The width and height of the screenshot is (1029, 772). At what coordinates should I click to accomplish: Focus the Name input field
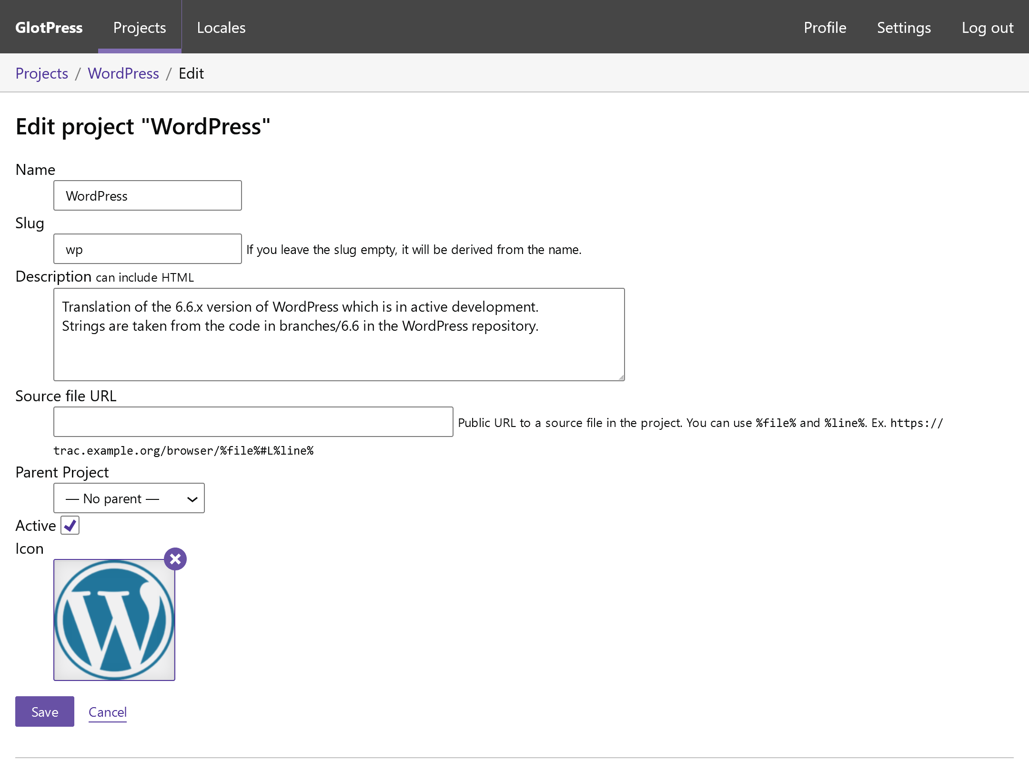148,195
